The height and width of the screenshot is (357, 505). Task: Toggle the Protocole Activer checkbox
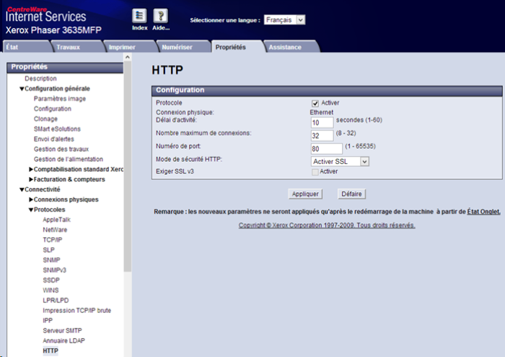pos(315,103)
